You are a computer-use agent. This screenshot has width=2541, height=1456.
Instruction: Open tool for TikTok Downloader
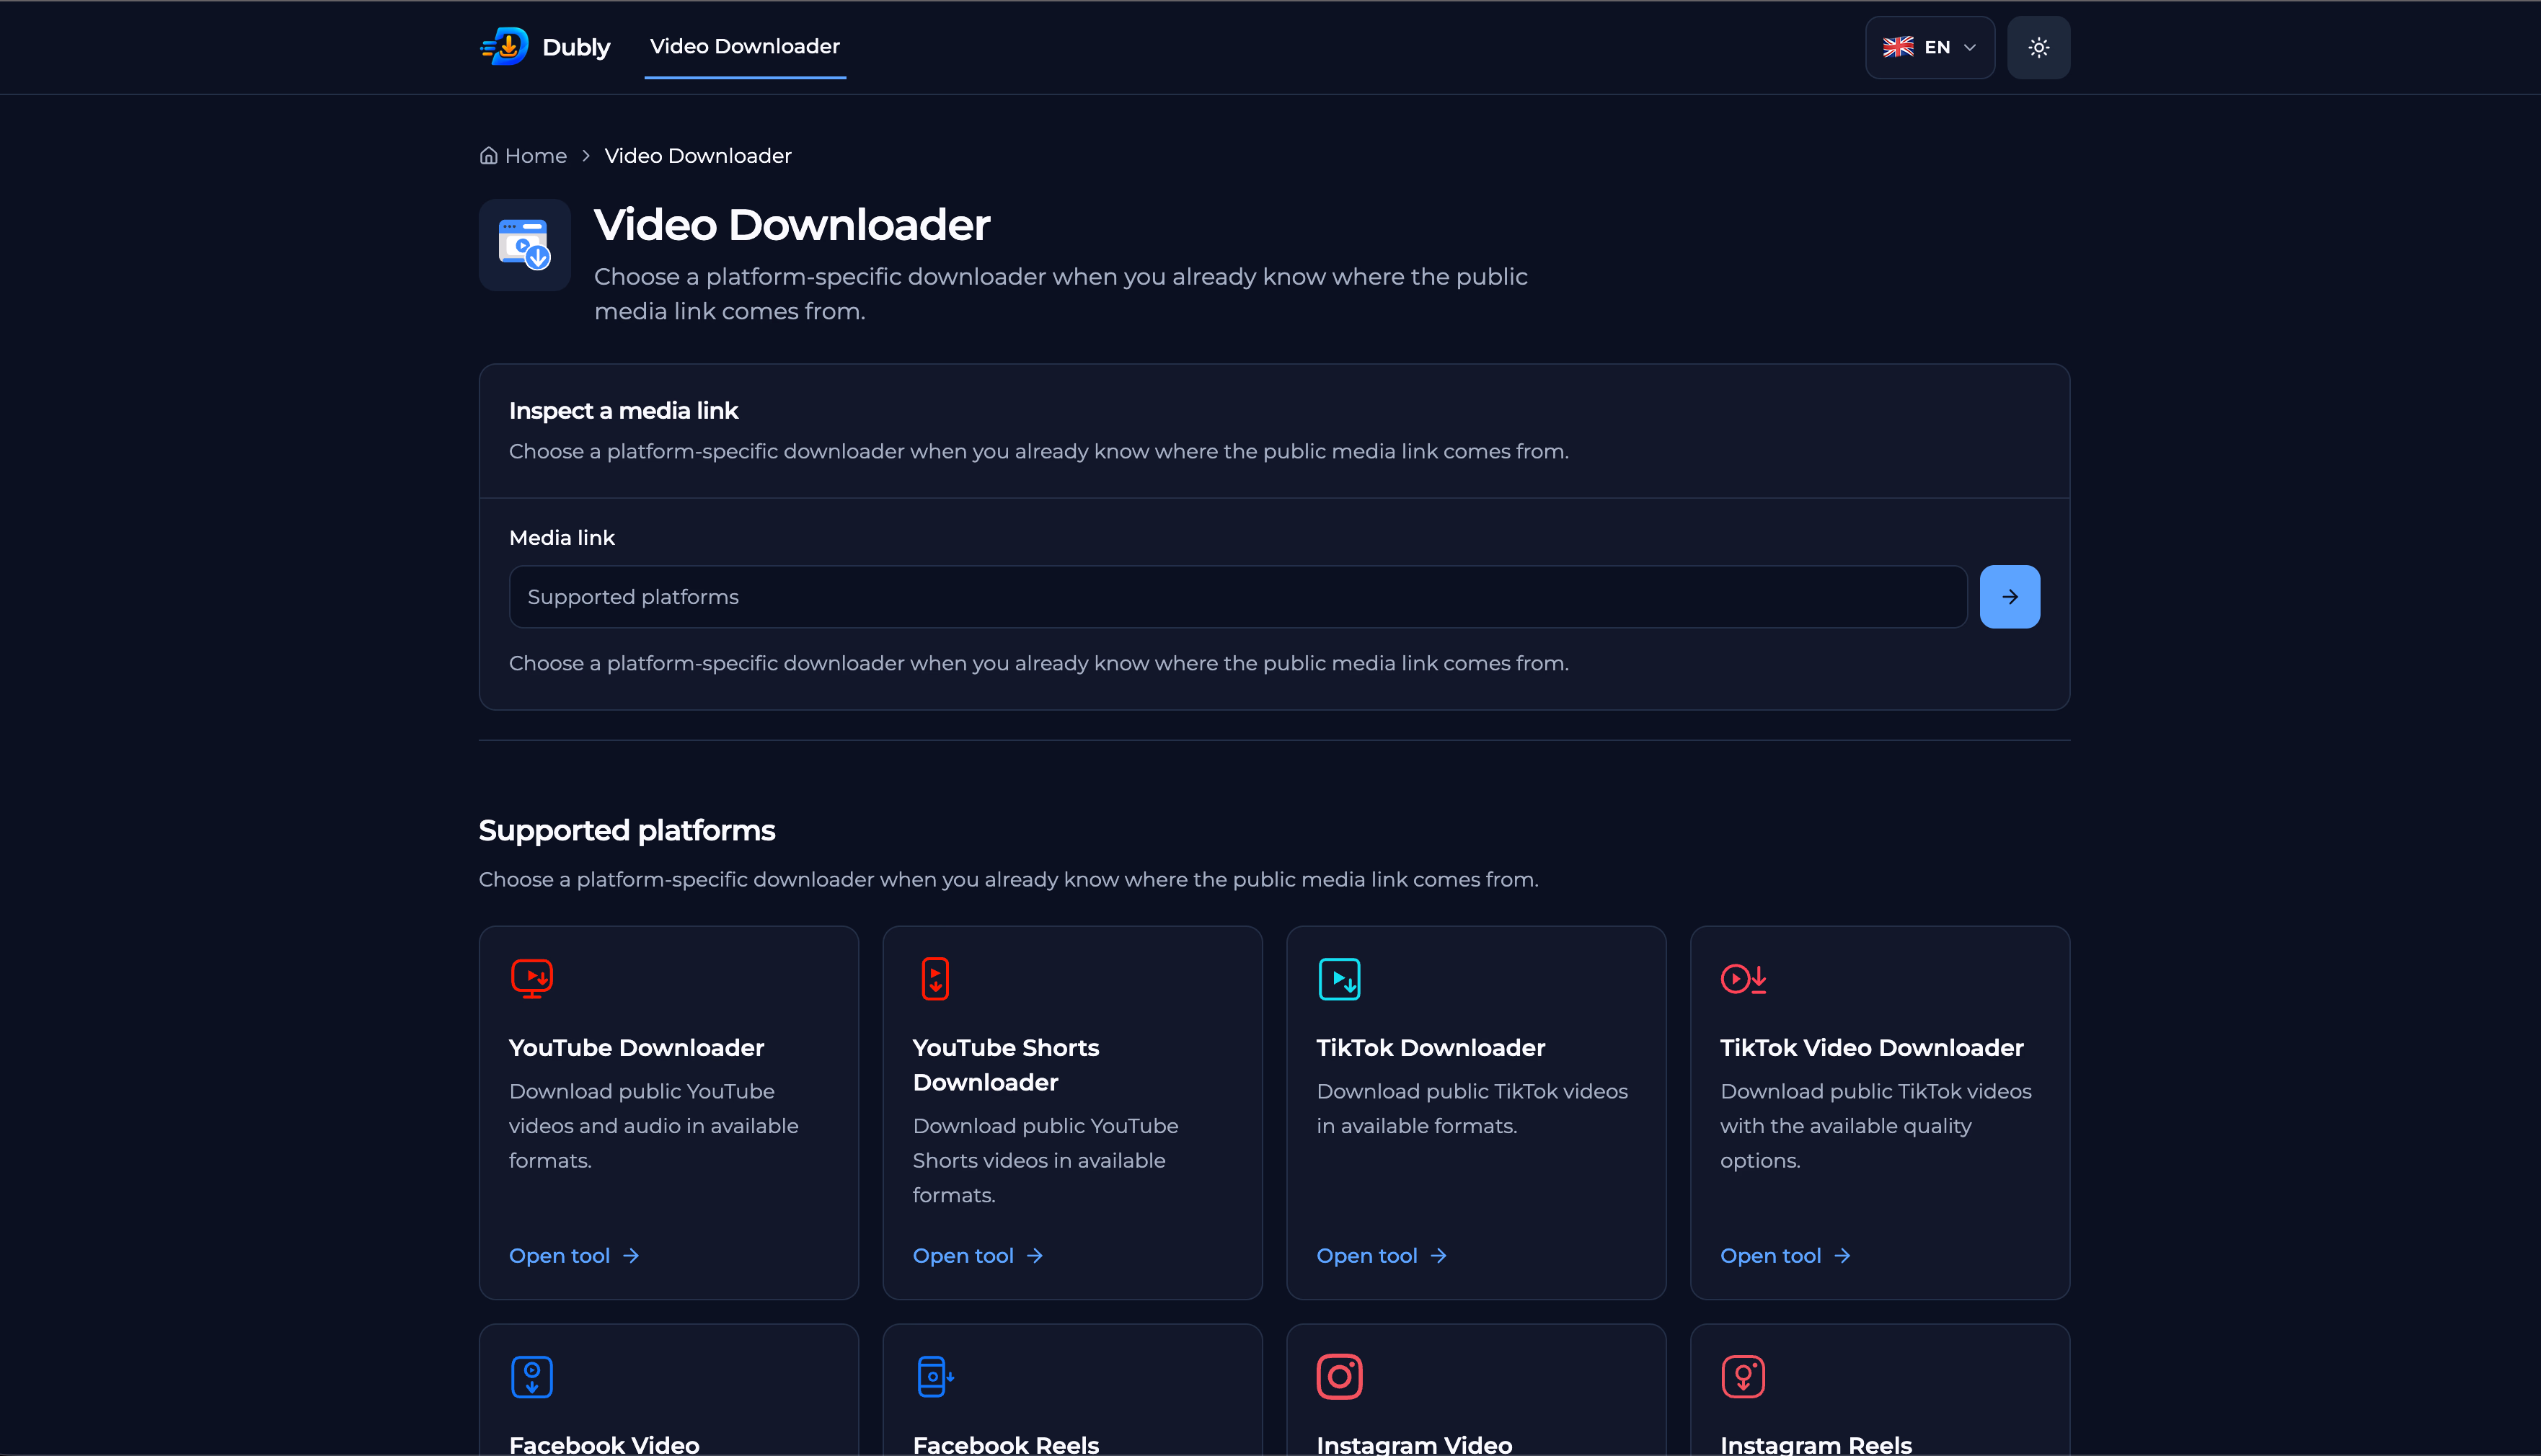coord(1382,1256)
